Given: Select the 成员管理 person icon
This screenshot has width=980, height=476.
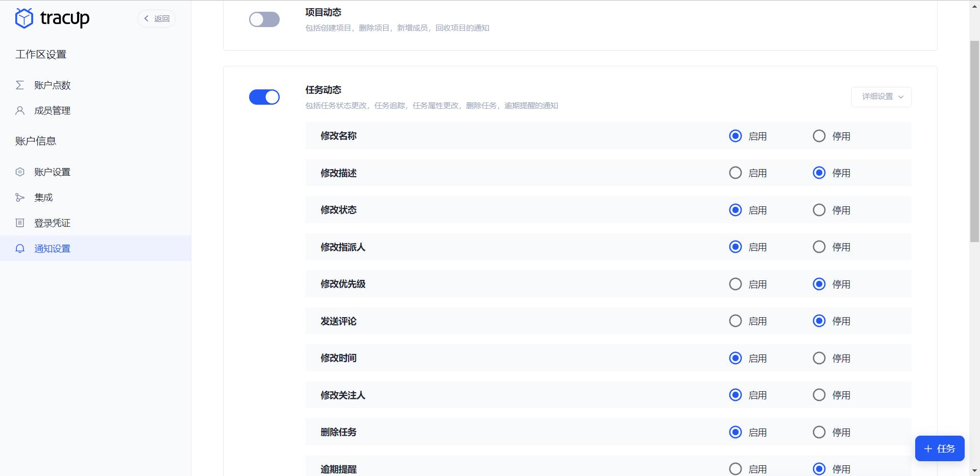Looking at the screenshot, I should tap(19, 110).
